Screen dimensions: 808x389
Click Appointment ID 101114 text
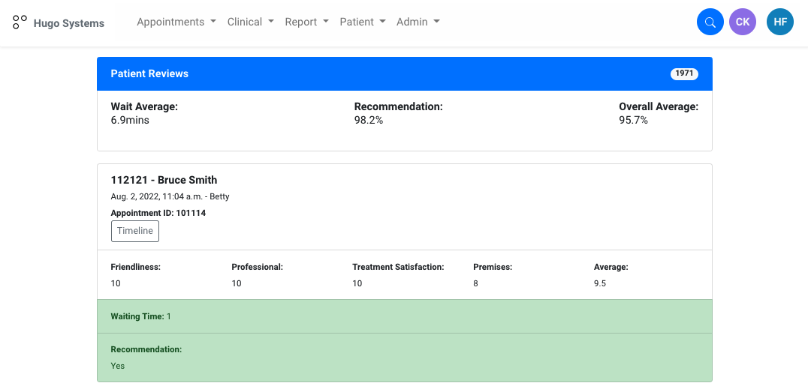(x=158, y=213)
